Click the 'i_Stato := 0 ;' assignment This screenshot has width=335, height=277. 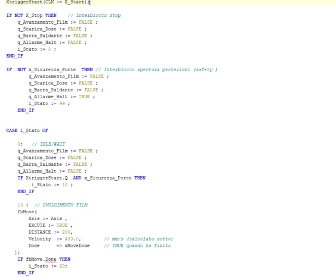(37, 49)
